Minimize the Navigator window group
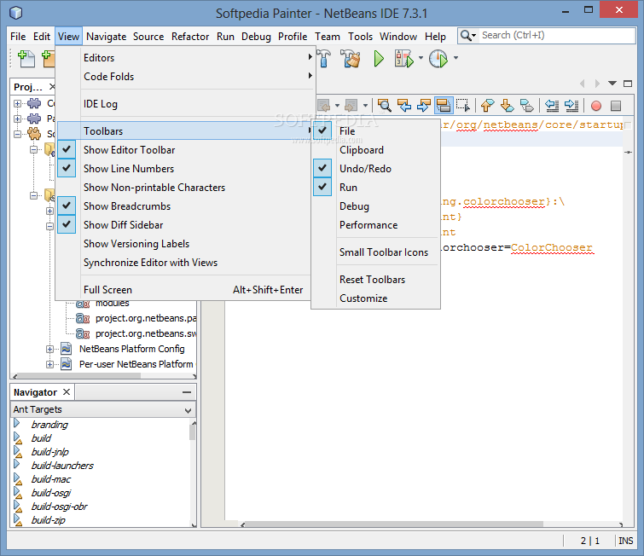This screenshot has height=556, width=644. point(187,392)
